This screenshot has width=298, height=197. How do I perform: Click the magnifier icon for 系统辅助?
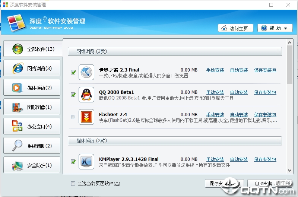point(17,146)
